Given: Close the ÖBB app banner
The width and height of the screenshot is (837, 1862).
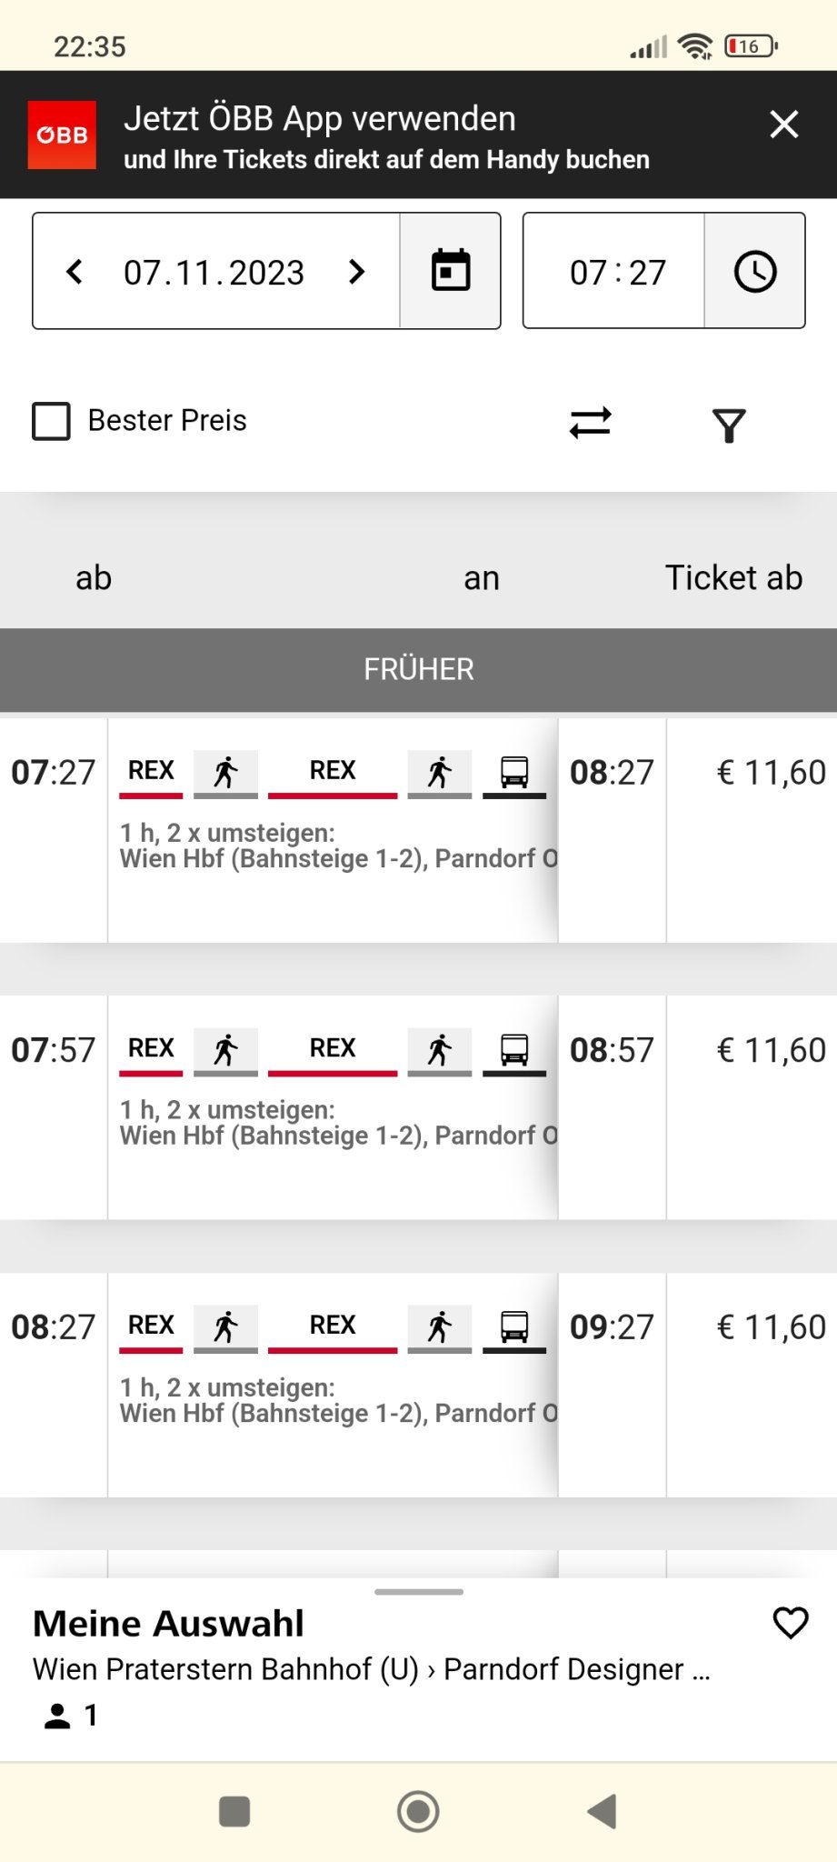Looking at the screenshot, I should click(783, 124).
